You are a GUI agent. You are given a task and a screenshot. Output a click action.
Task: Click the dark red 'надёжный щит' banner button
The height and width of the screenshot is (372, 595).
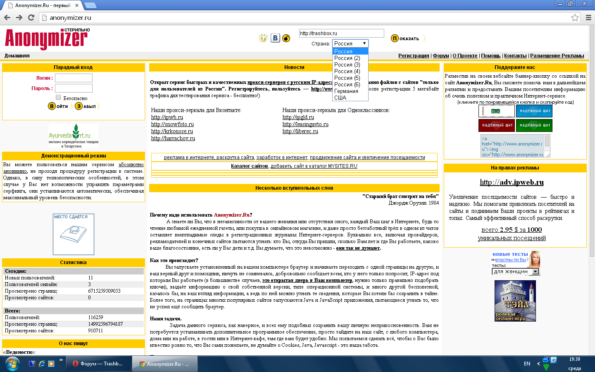[497, 125]
